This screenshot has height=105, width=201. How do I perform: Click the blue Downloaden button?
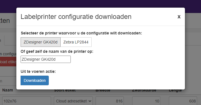(x=35, y=80)
